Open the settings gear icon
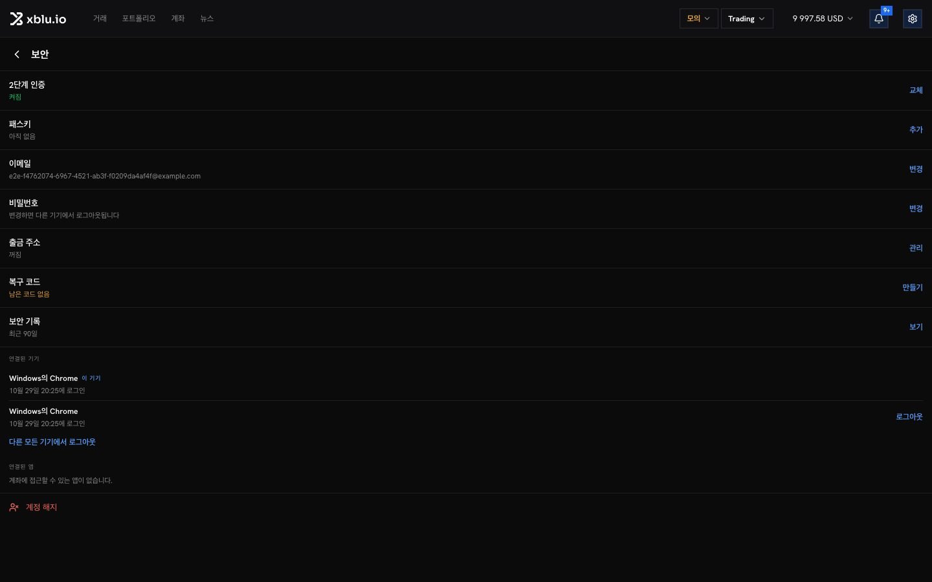 pyautogui.click(x=912, y=19)
